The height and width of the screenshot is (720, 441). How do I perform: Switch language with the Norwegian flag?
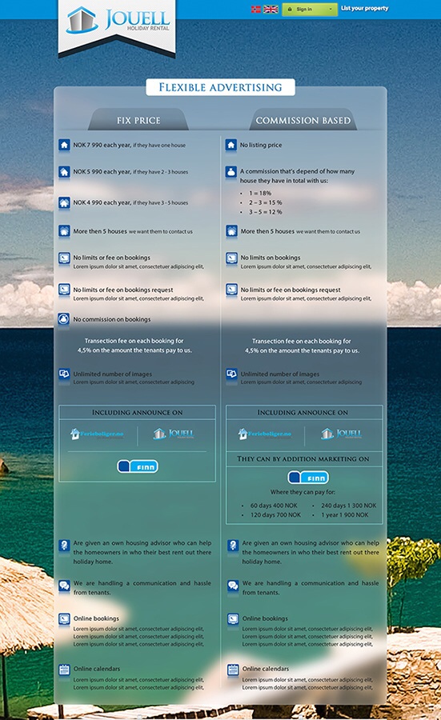(256, 9)
